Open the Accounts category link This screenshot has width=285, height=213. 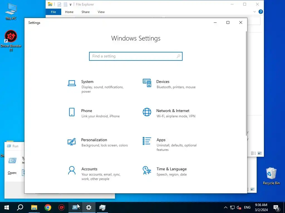click(x=89, y=169)
